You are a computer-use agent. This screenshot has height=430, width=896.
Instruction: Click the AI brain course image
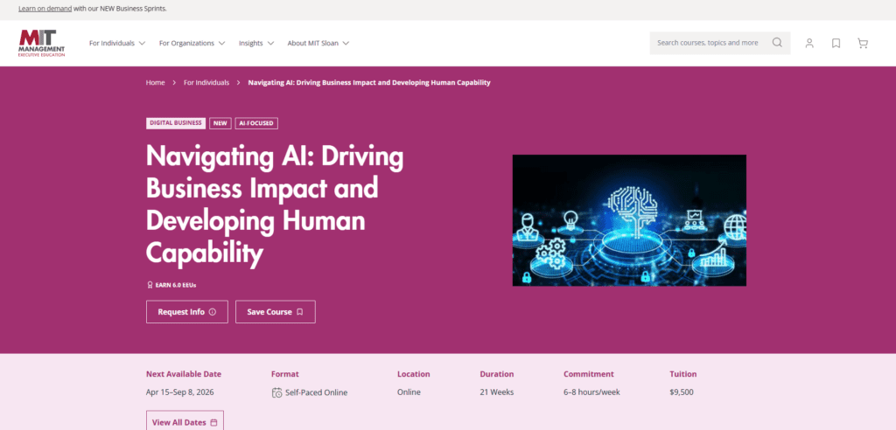click(629, 220)
